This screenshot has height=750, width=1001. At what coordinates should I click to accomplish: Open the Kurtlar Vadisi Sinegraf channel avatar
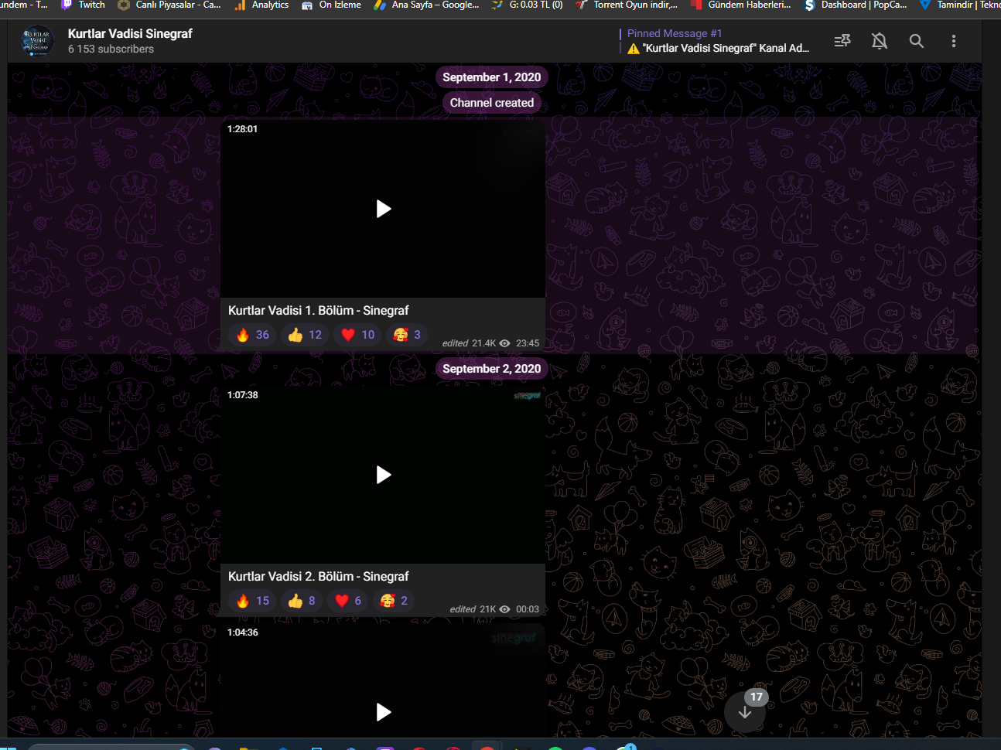[x=37, y=41]
